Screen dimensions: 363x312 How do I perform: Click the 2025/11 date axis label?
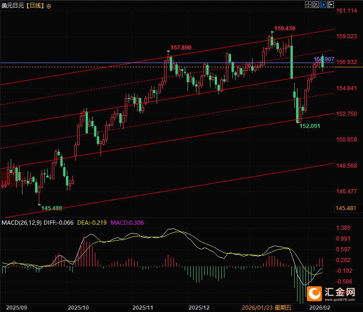tap(143, 308)
